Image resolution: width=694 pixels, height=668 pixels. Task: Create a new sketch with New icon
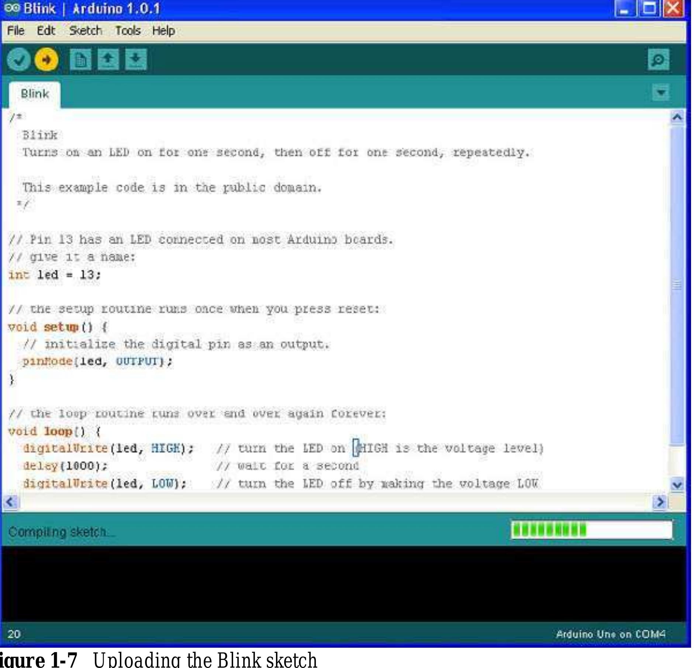point(80,59)
